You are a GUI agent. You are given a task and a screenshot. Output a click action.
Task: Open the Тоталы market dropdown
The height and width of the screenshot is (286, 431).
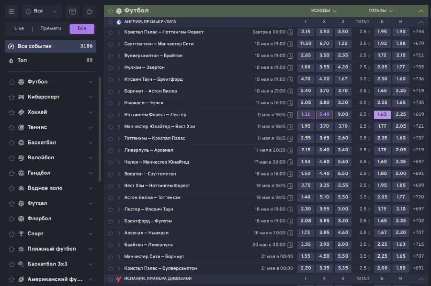point(381,11)
